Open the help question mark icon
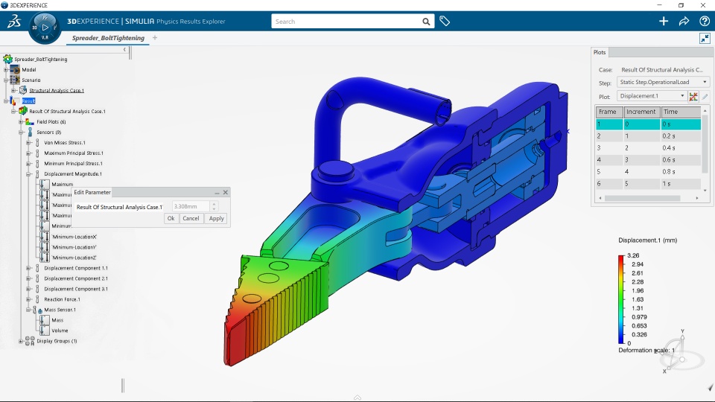Image resolution: width=715 pixels, height=402 pixels. (x=704, y=21)
